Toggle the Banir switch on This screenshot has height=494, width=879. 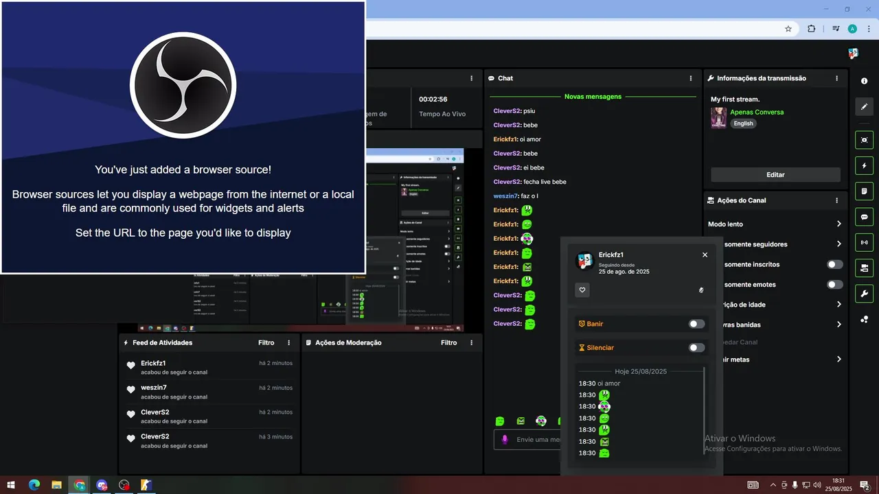tap(696, 324)
